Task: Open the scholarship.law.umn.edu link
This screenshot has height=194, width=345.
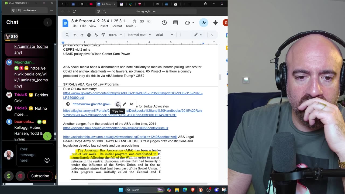Action: pos(120,137)
